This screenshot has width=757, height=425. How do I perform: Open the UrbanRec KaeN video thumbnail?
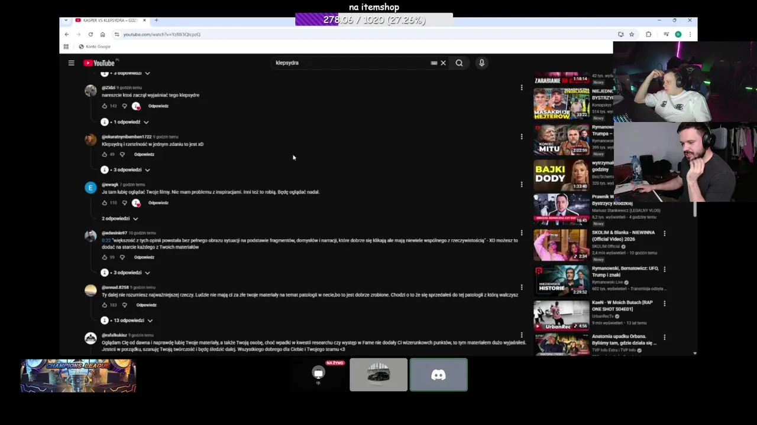tap(561, 315)
